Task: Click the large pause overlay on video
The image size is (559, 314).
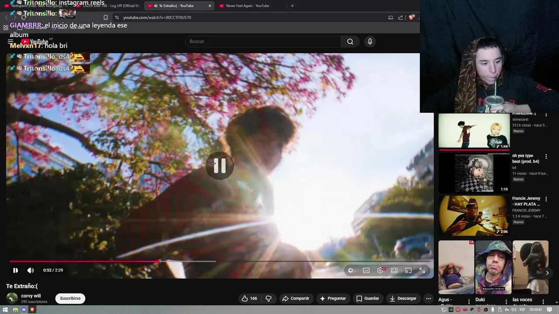Action: tap(219, 166)
